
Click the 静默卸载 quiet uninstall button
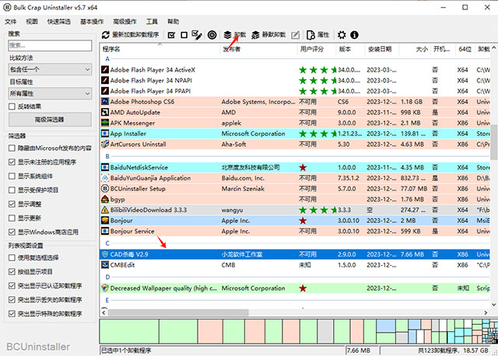pyautogui.click(x=268, y=35)
